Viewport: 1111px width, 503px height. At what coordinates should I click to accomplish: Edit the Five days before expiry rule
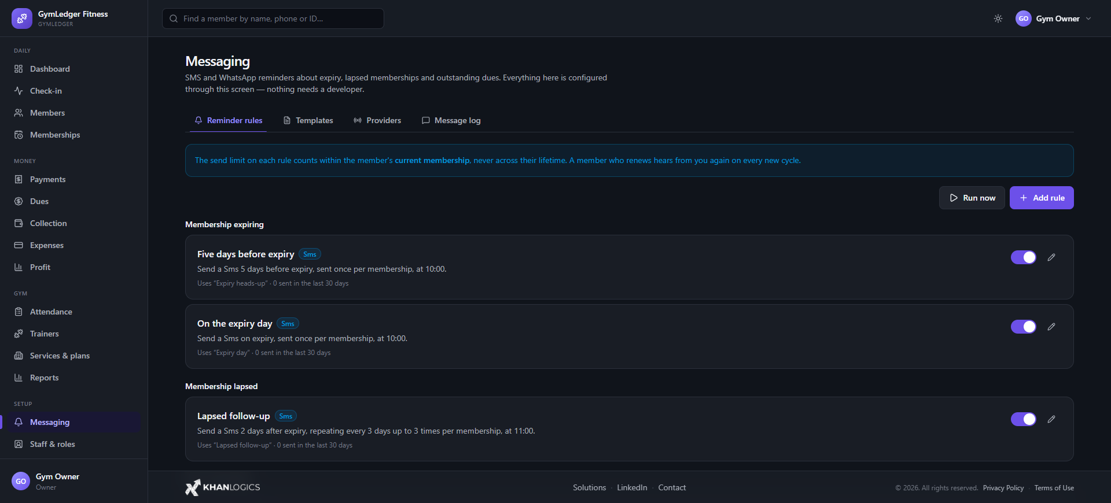(x=1051, y=257)
